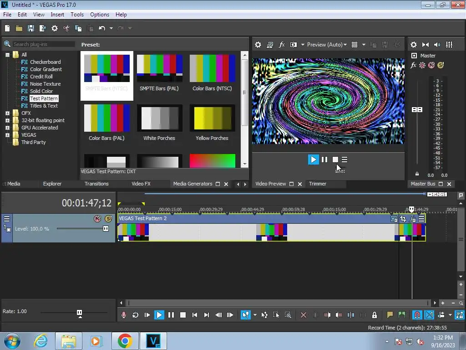Mute the video track
The image size is (466, 350).
pyautogui.click(x=97, y=219)
